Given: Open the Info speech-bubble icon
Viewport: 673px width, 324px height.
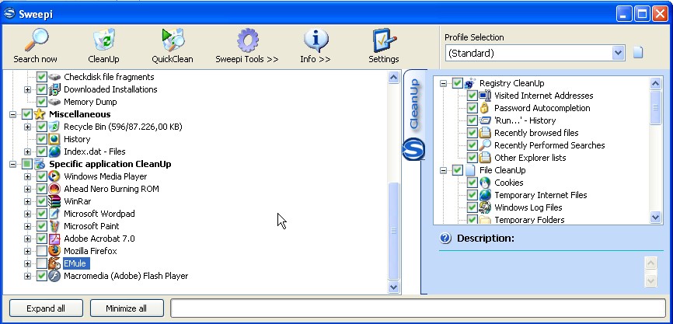Looking at the screenshot, I should click(316, 40).
